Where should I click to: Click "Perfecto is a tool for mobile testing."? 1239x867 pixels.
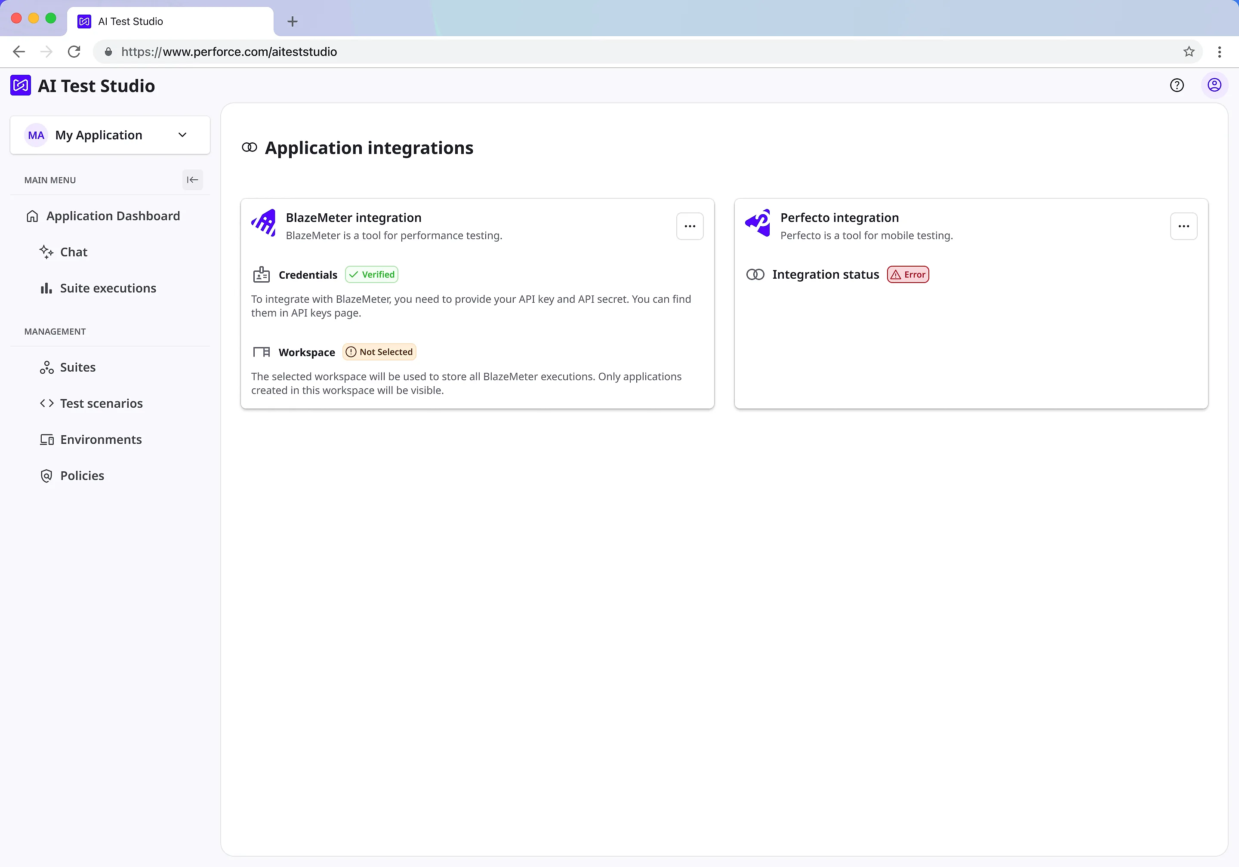pos(866,236)
